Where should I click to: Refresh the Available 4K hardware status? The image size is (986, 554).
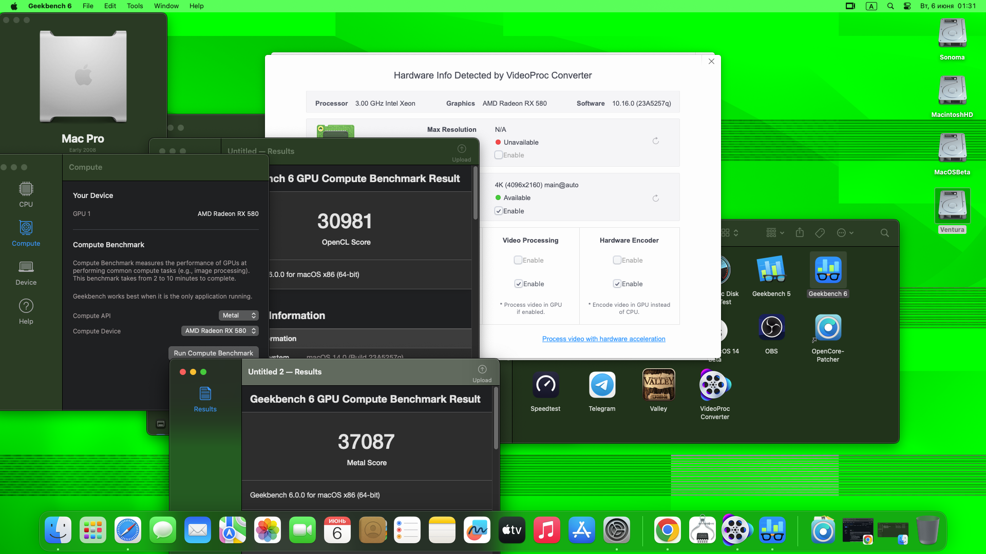656,199
